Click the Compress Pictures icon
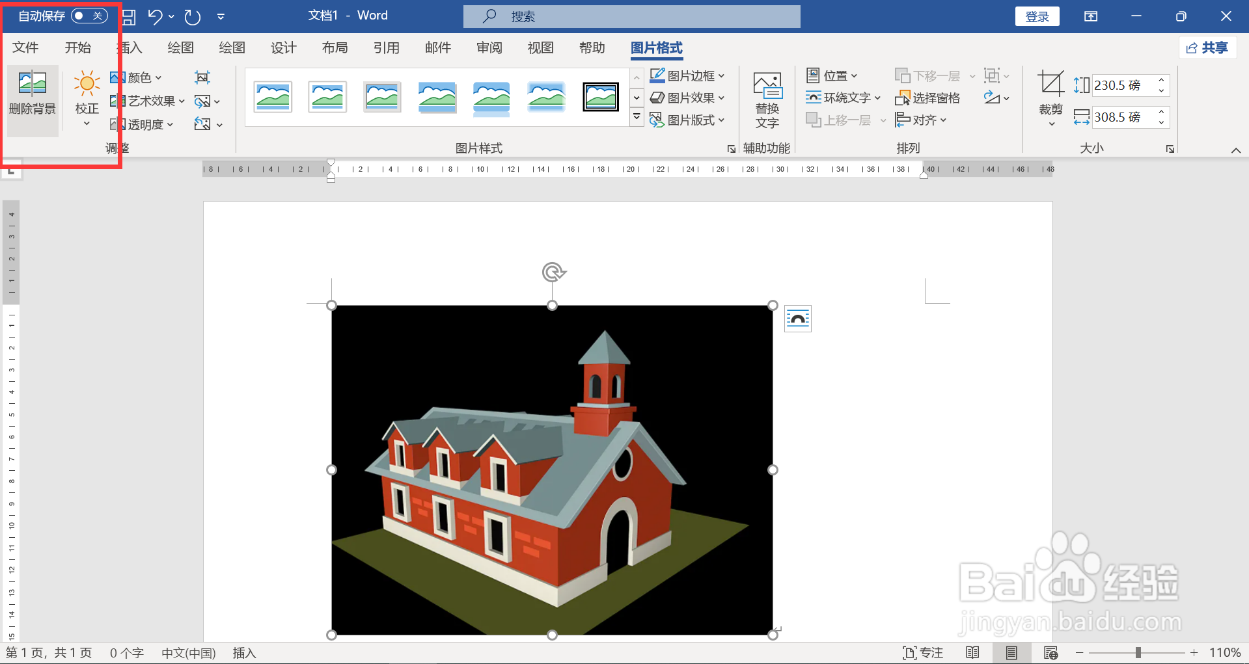Screen dimensions: 1249x664 (x=202, y=77)
